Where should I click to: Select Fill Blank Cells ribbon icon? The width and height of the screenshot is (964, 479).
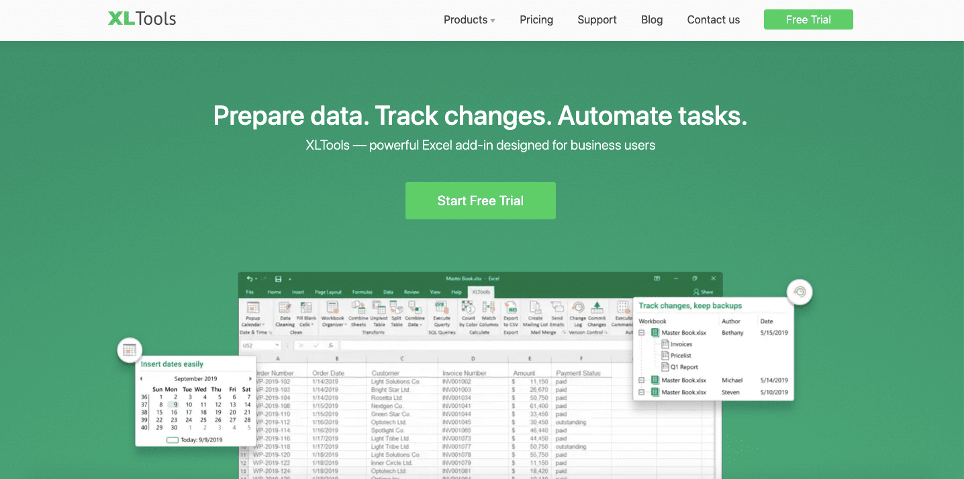pos(306,313)
